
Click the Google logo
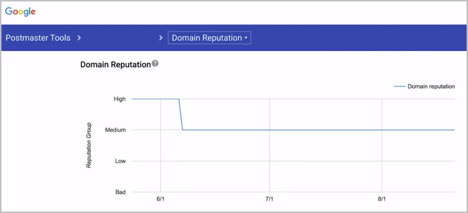click(20, 12)
